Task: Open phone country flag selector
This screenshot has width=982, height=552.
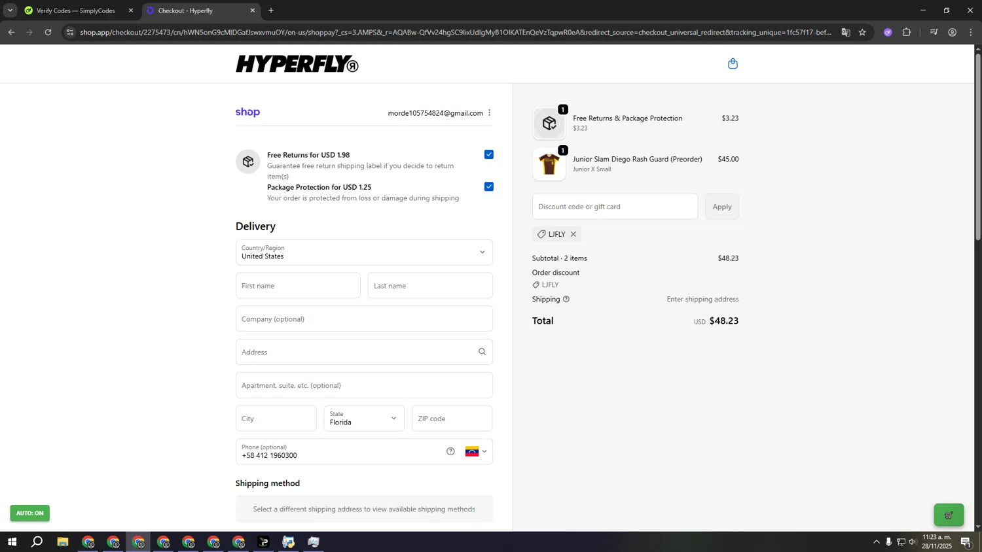Action: [476, 451]
